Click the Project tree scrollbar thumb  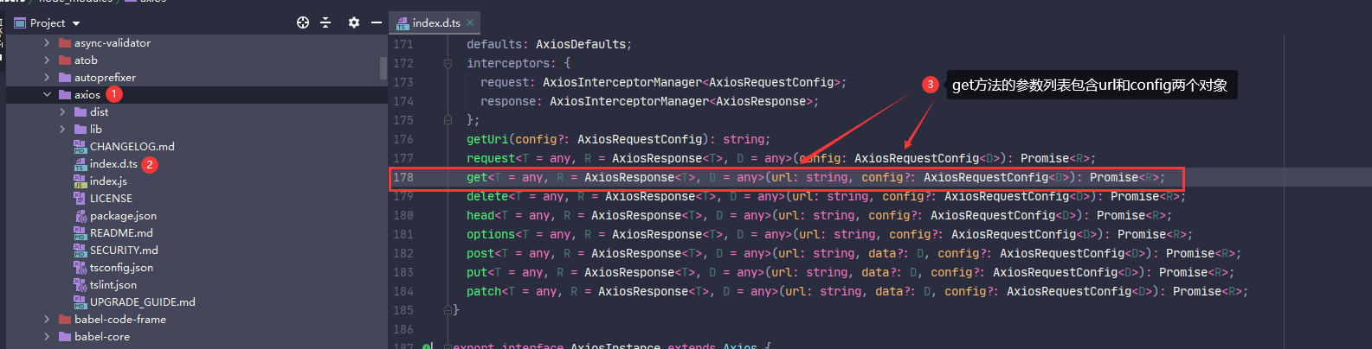coord(383,67)
